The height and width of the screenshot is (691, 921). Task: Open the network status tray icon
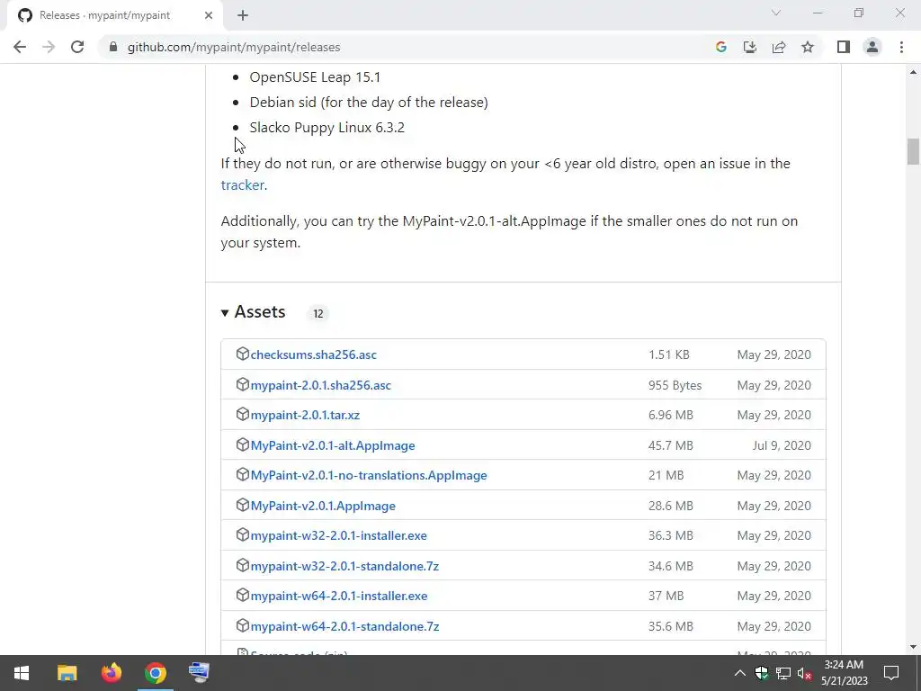point(783,673)
